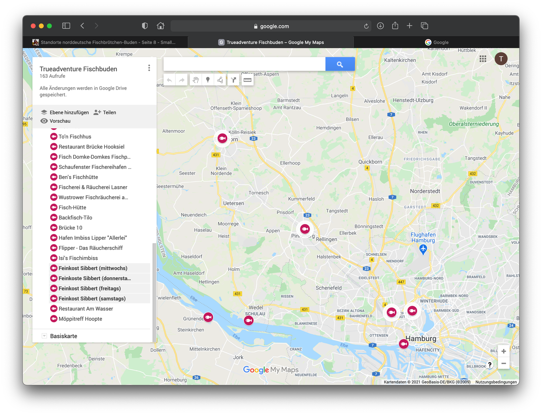Switch to Standorte norddeutsche Fischbrötchen-Buden tab
The width and height of the screenshot is (542, 415).
pos(105,42)
